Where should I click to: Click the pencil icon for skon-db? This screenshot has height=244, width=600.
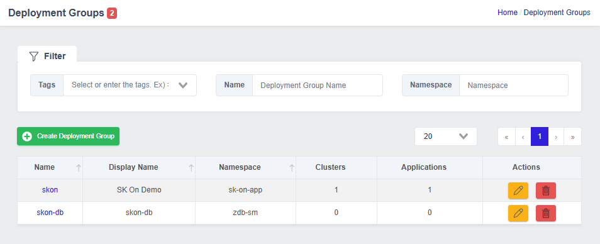point(518,213)
